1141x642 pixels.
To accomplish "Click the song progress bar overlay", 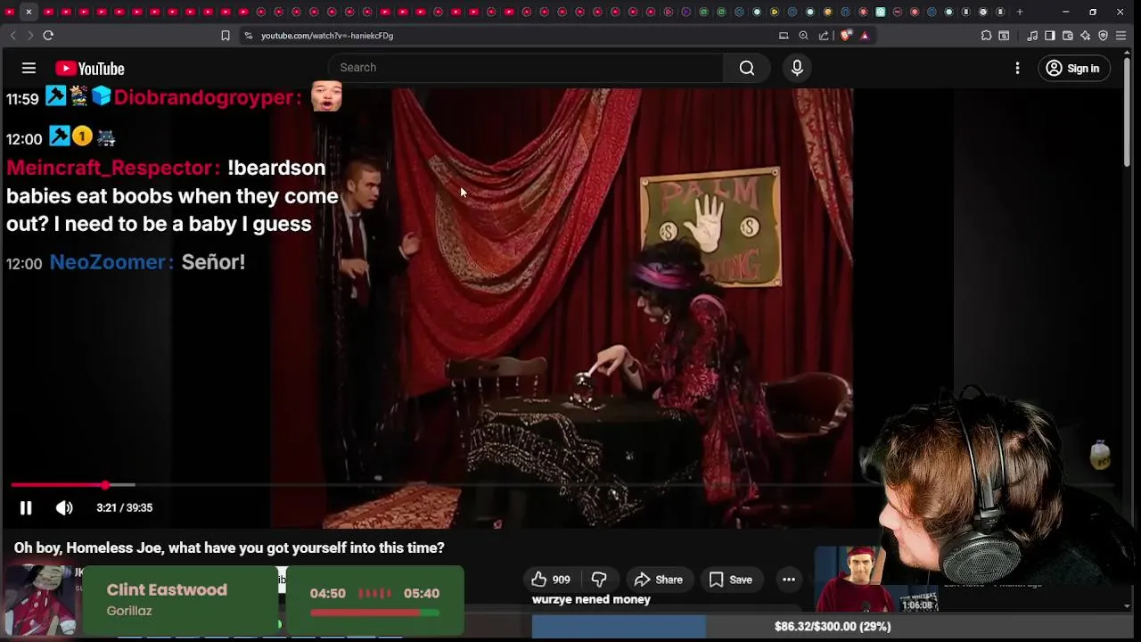I will (x=374, y=613).
